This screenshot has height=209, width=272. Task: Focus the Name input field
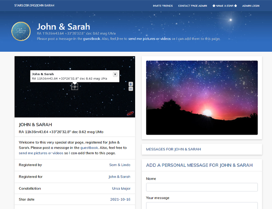[x=202, y=187]
